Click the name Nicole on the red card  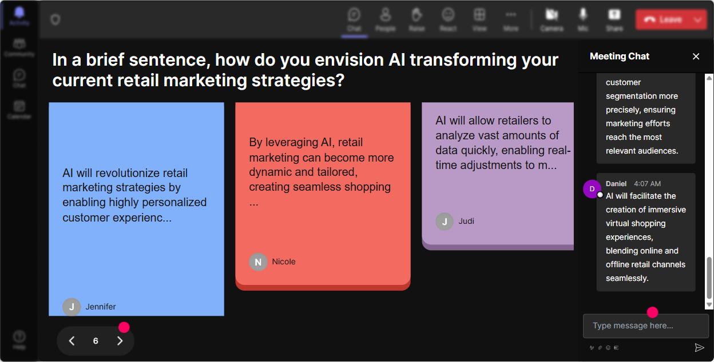tap(284, 262)
